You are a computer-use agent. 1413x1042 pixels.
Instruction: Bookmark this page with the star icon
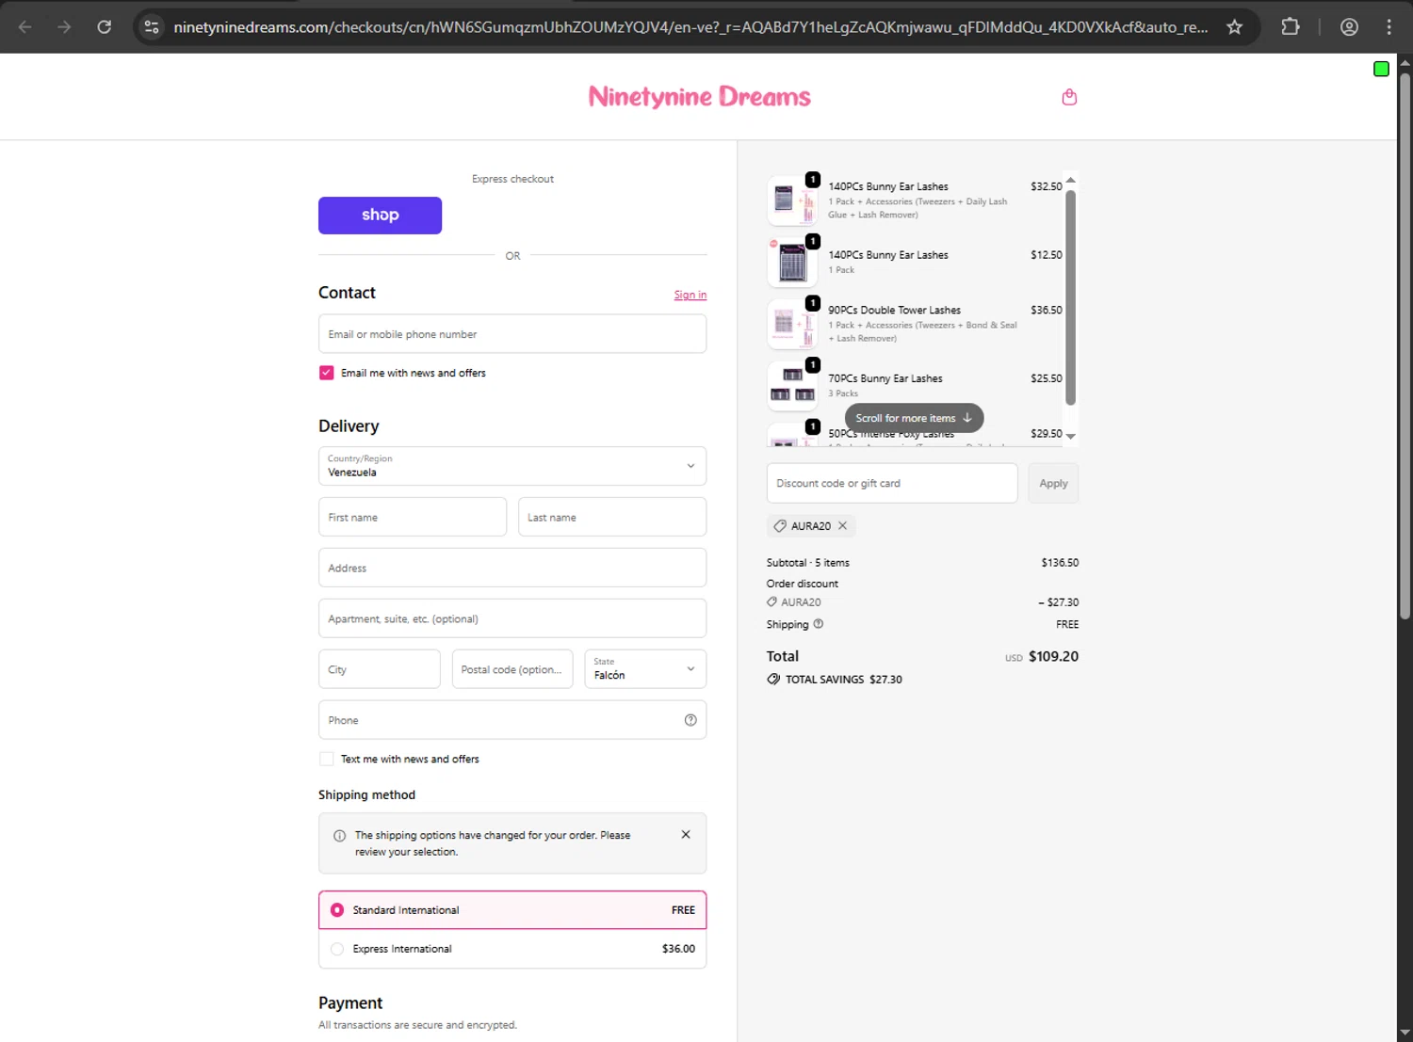(x=1234, y=27)
